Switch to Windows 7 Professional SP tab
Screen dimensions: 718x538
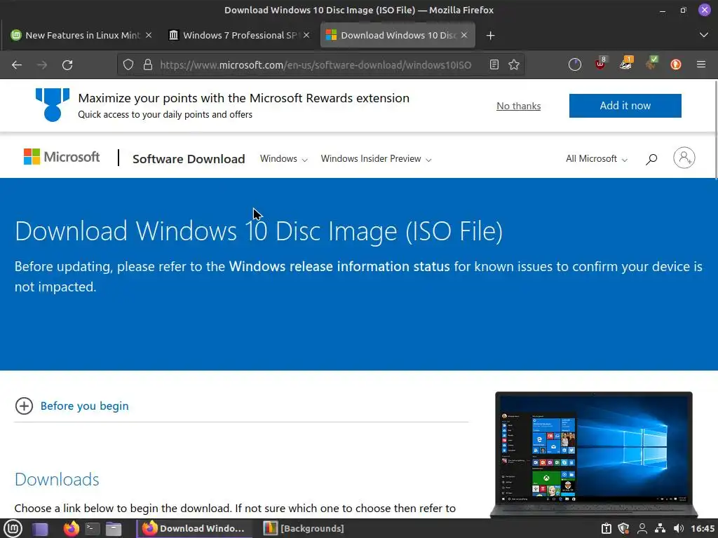point(238,35)
